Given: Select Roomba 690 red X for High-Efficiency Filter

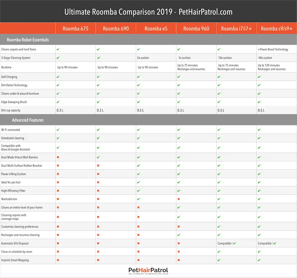Looking at the screenshot, I should point(98,191).
